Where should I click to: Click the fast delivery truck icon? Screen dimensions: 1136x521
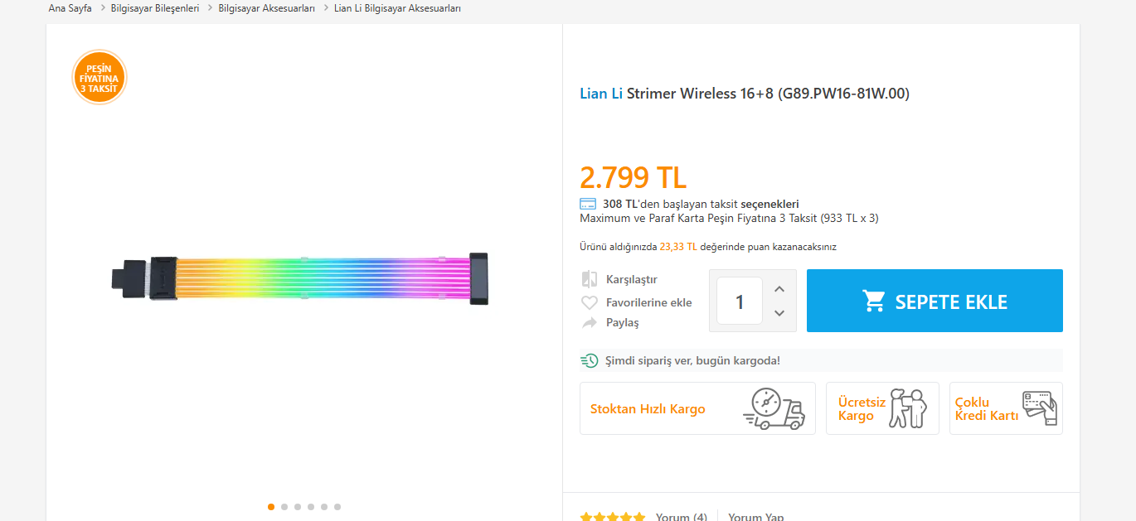pyautogui.click(x=774, y=408)
